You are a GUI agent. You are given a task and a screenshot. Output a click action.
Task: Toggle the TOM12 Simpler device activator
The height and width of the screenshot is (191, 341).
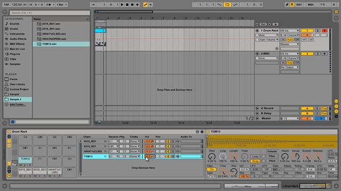pyautogui.click(x=208, y=132)
